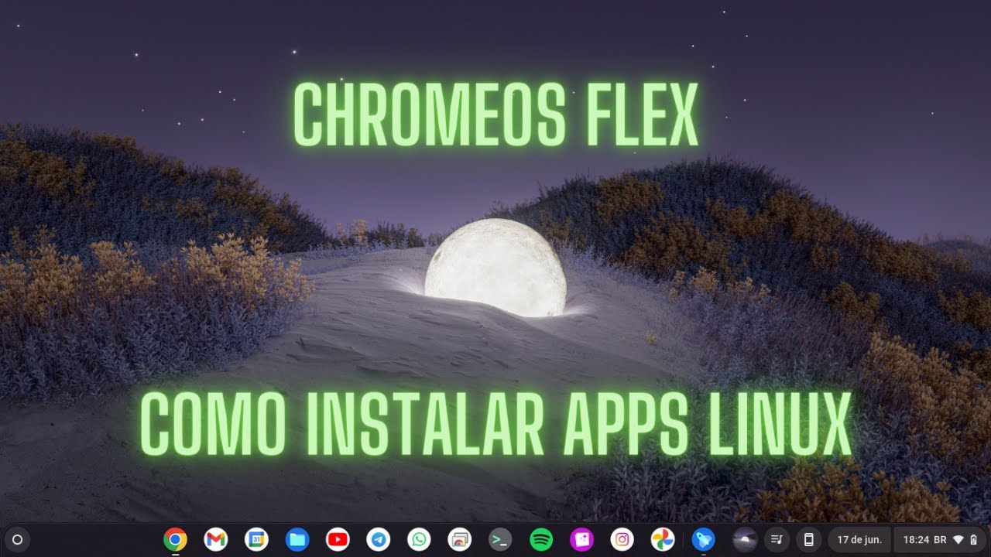Image resolution: width=991 pixels, height=557 pixels.
Task: Open the media controls tray icon
Action: click(777, 539)
